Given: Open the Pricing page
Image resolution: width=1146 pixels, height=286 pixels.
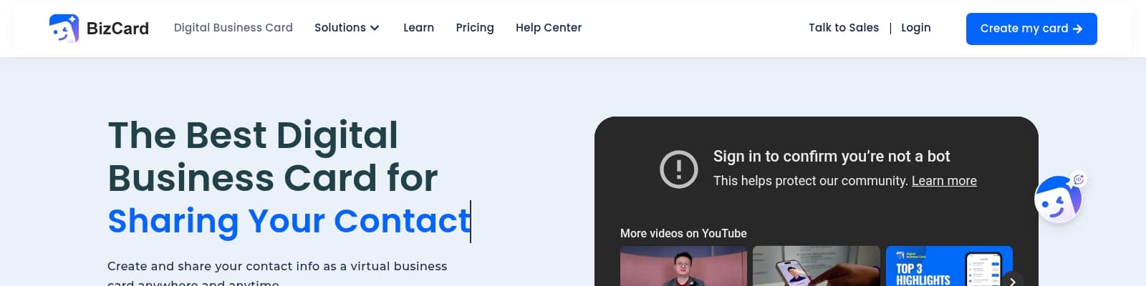Looking at the screenshot, I should coord(475,28).
